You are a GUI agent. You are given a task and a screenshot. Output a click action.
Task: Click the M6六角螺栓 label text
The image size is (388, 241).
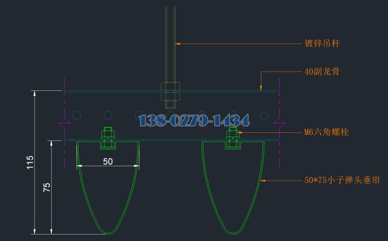point(327,132)
